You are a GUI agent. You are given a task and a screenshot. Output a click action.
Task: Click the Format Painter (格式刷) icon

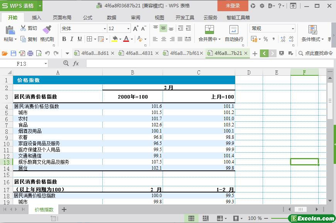[x=47, y=29]
